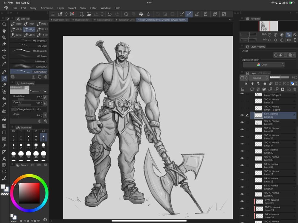Hide Layer 38 using its eye icon
This screenshot has width=298, height=223.
pos(242,123)
